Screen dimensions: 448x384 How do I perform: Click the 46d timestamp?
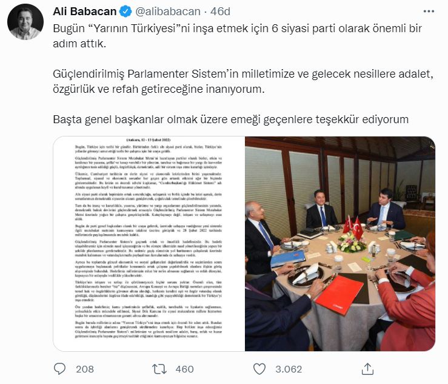(x=220, y=12)
